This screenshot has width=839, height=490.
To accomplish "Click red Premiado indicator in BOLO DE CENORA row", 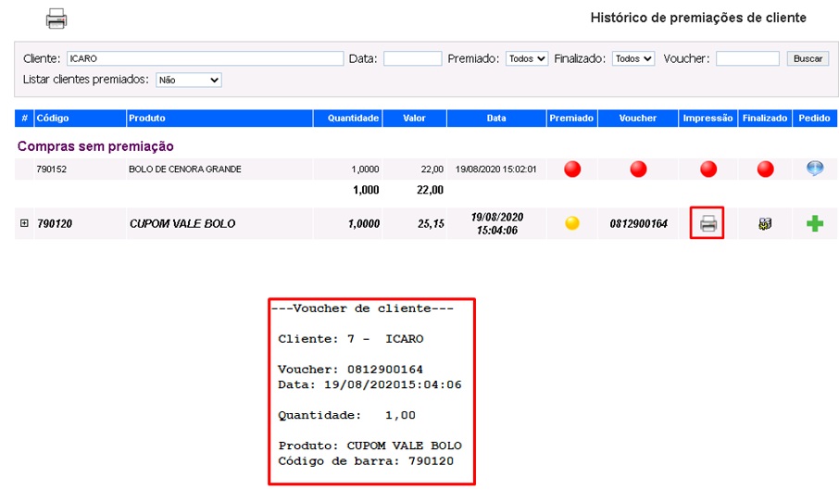I will tap(572, 169).
